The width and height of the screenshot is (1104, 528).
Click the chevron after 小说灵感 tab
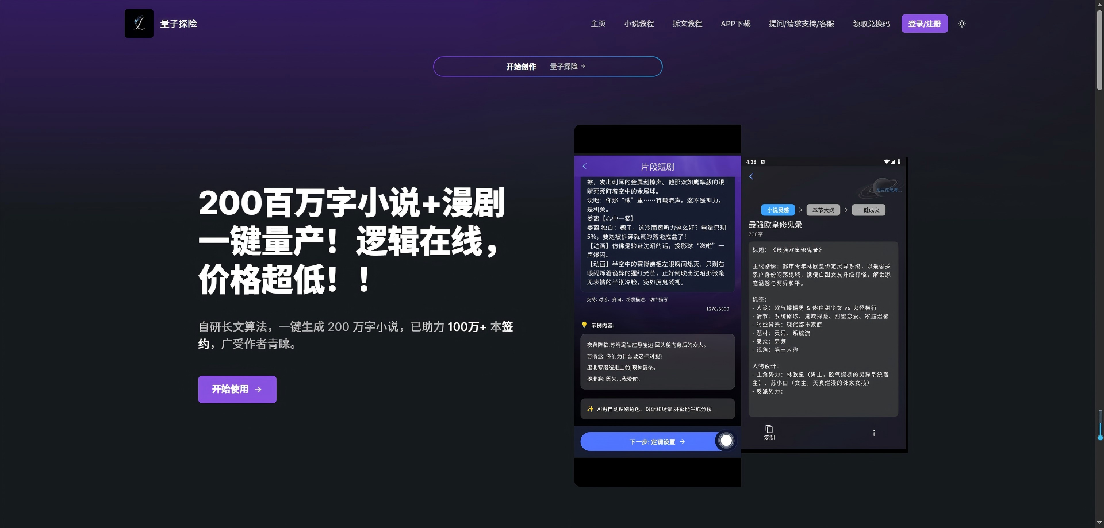coord(800,210)
